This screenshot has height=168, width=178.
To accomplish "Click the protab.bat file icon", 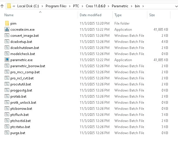I will pyautogui.click(x=7, y=96).
